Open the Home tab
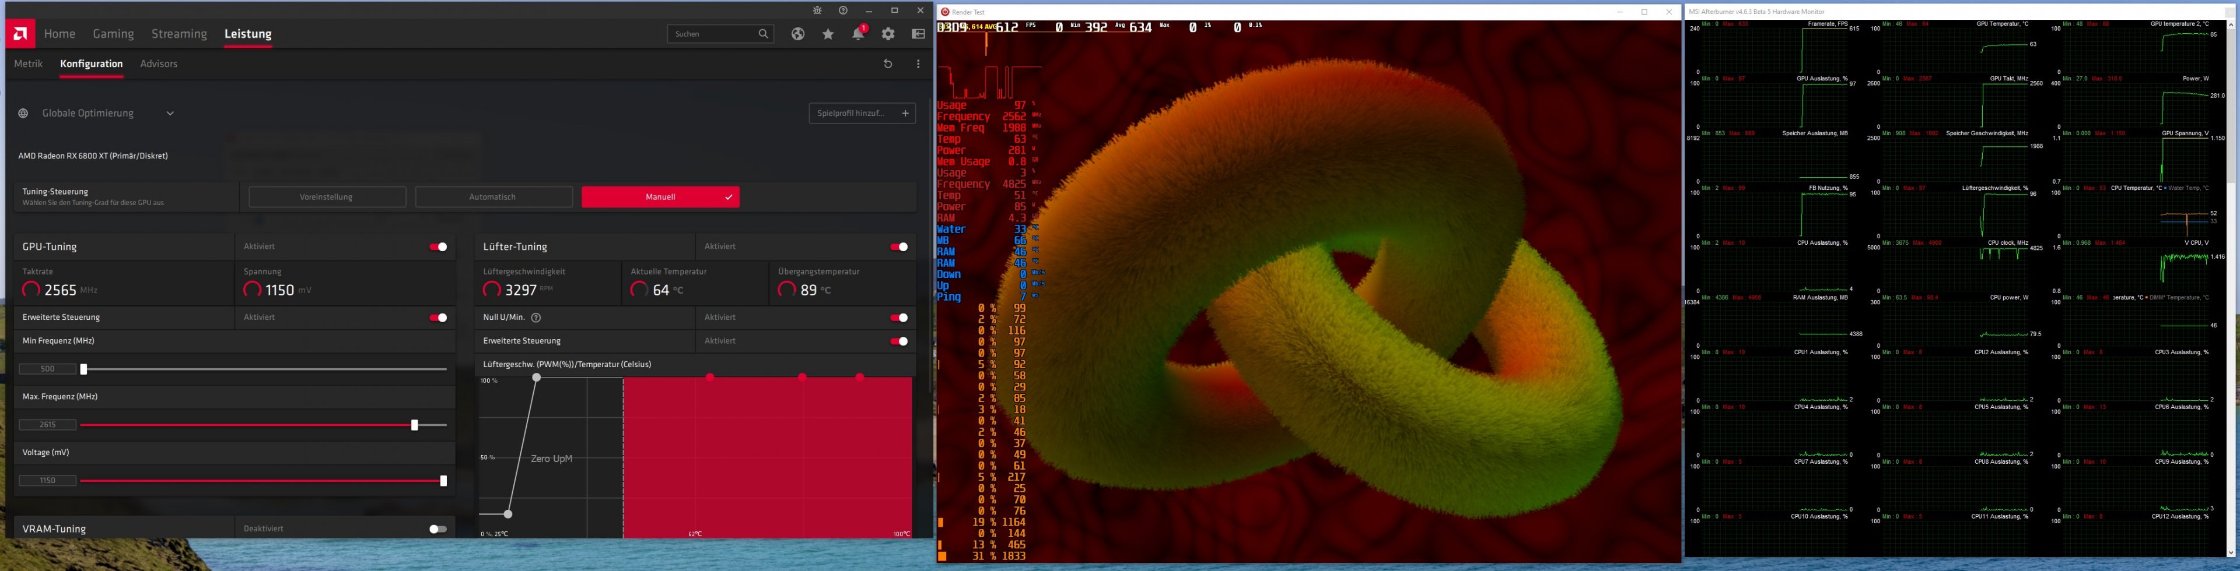 point(60,34)
